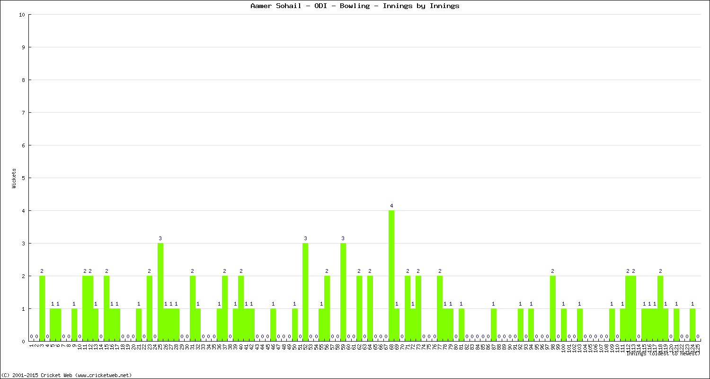The width and height of the screenshot is (710, 379).
Task: Click the y-axis tick label '10'
Action: click(22, 15)
